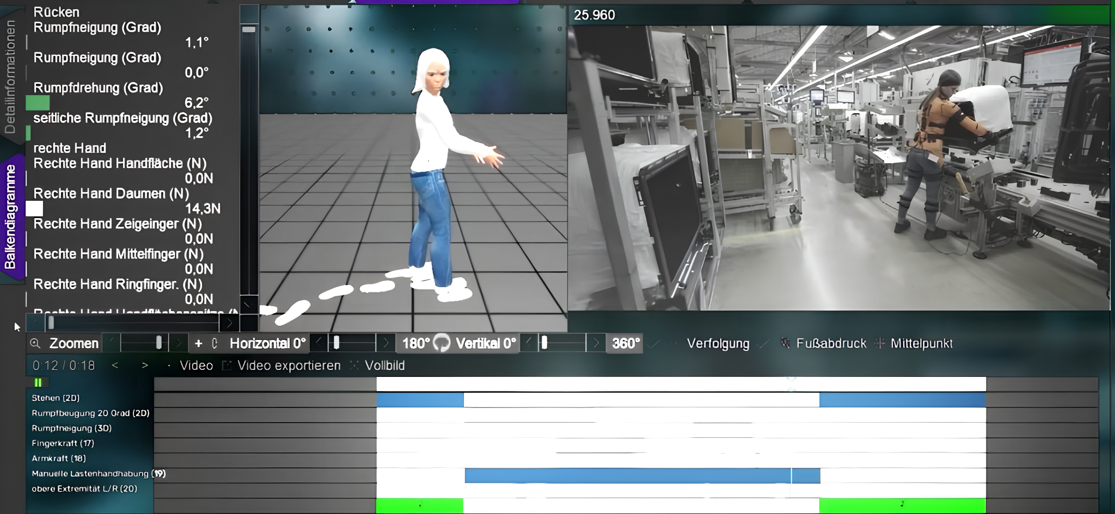This screenshot has height=514, width=1115.
Task: Switch to the Detailinformationen tab
Action: [10, 77]
